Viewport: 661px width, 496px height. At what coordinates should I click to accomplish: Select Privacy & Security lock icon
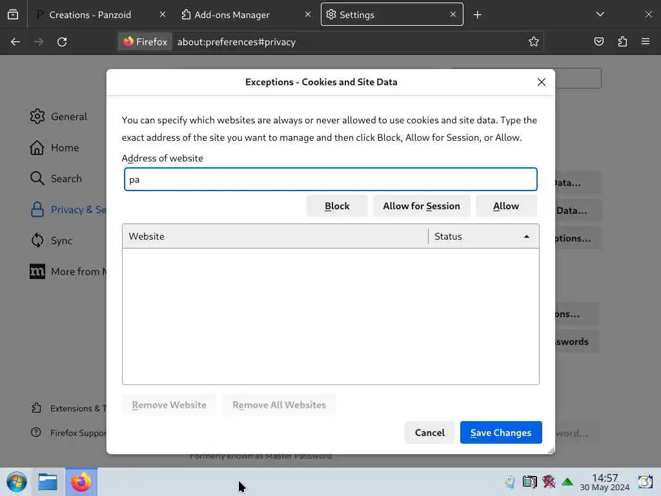[37, 210]
